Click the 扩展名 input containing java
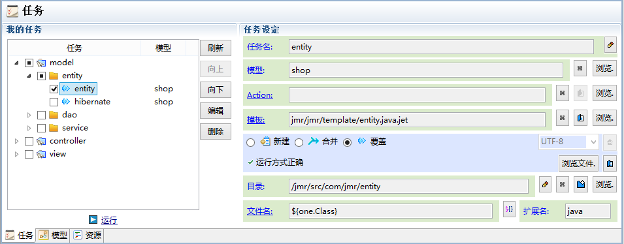Image resolution: width=624 pixels, height=244 pixels. click(x=588, y=211)
